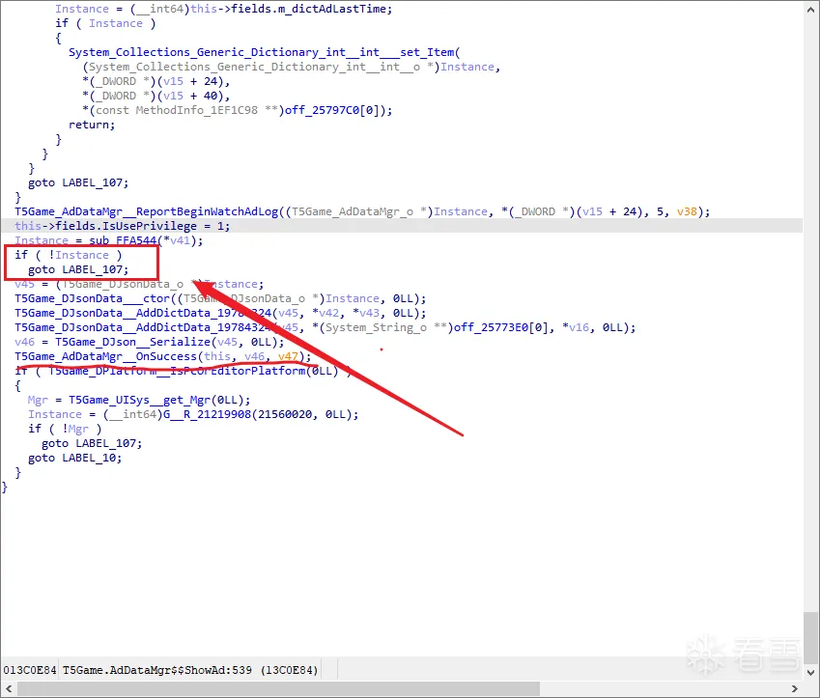The width and height of the screenshot is (820, 698).
Task: Click the horizontal scrollbar left arrow
Action: 8,689
